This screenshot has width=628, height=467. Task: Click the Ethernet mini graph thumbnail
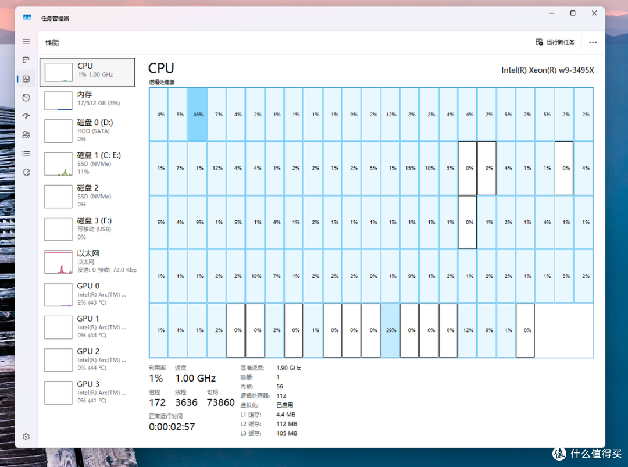pos(59,262)
